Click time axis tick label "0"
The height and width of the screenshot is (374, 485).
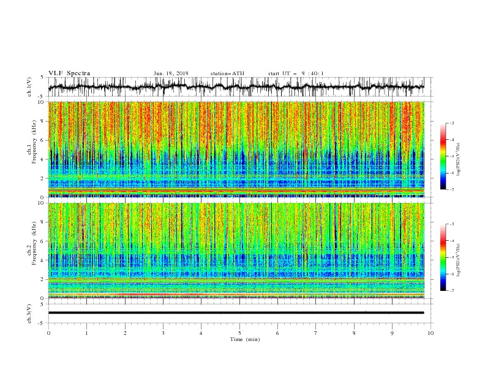pyautogui.click(x=48, y=333)
